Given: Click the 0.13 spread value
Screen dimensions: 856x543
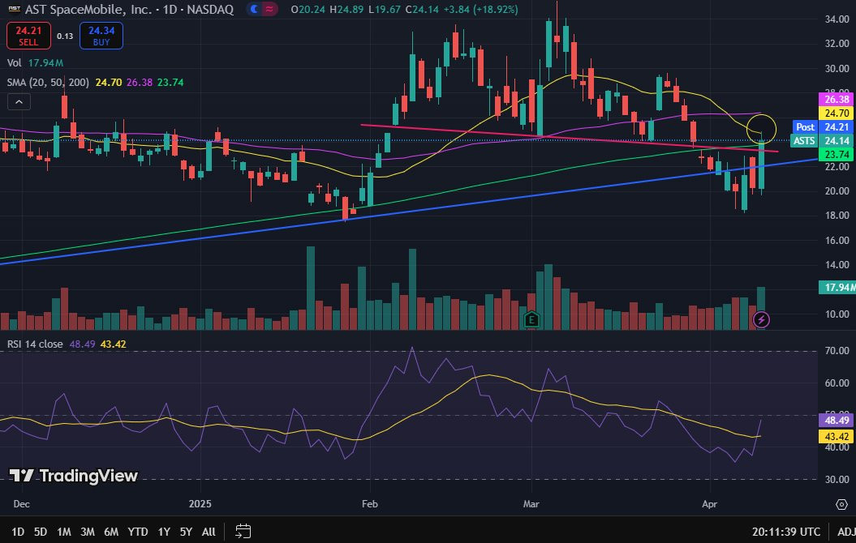Looking at the screenshot, I should [x=65, y=36].
